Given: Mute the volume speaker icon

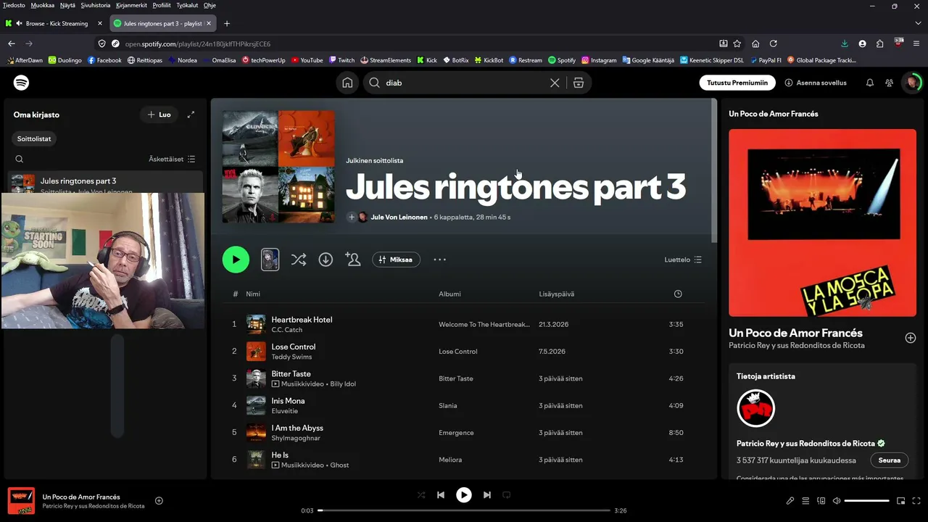Looking at the screenshot, I should [837, 500].
